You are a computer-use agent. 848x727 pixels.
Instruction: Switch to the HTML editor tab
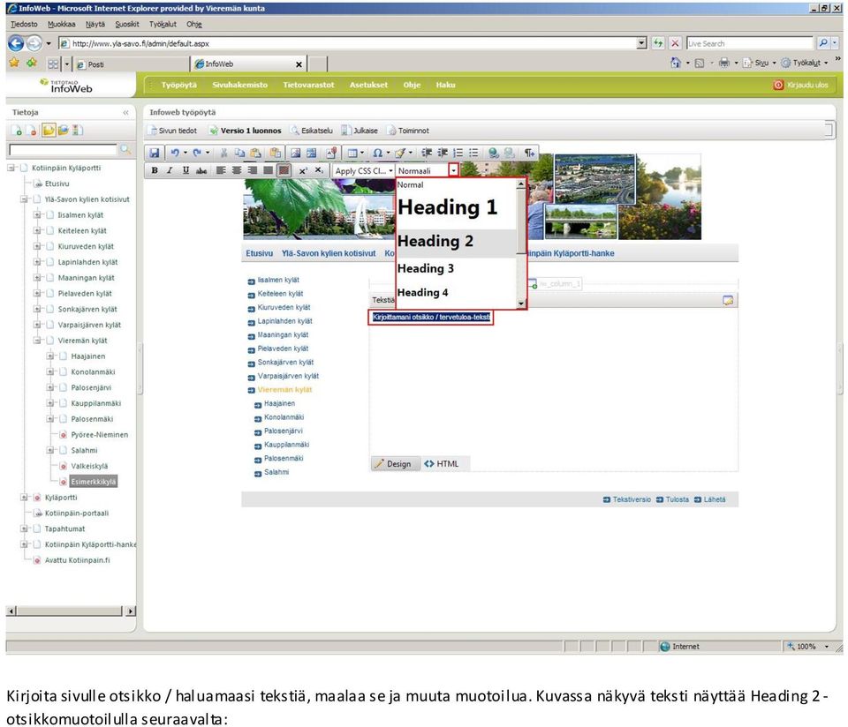[x=442, y=463]
